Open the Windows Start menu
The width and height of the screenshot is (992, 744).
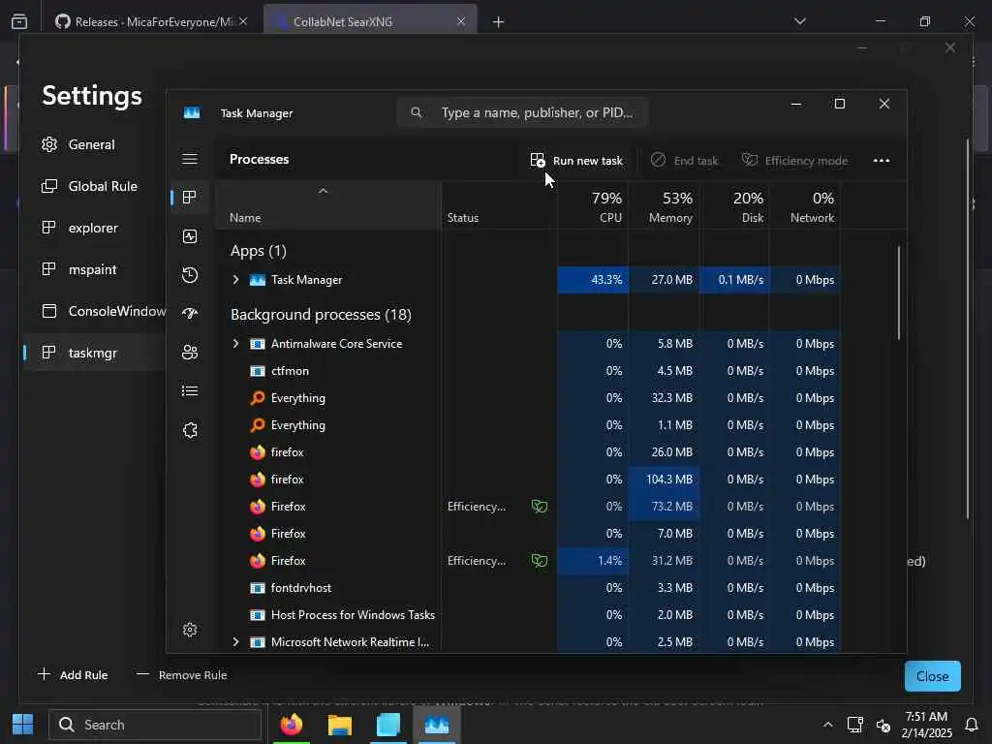[x=23, y=725]
